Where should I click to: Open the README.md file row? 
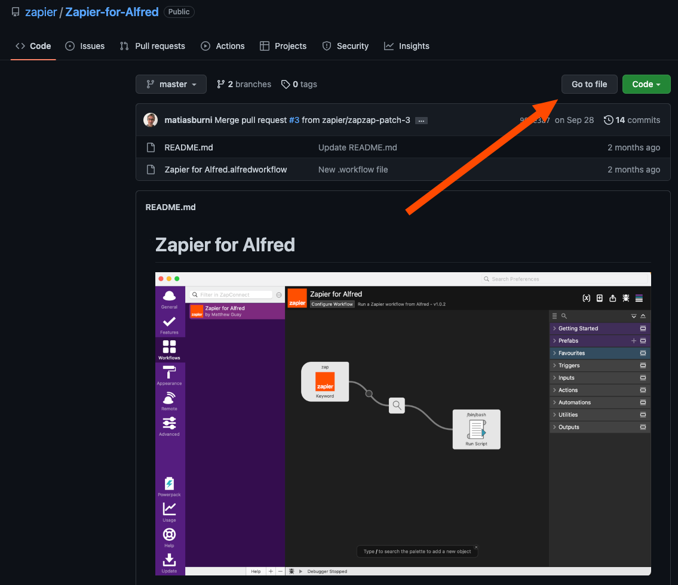[x=189, y=148]
